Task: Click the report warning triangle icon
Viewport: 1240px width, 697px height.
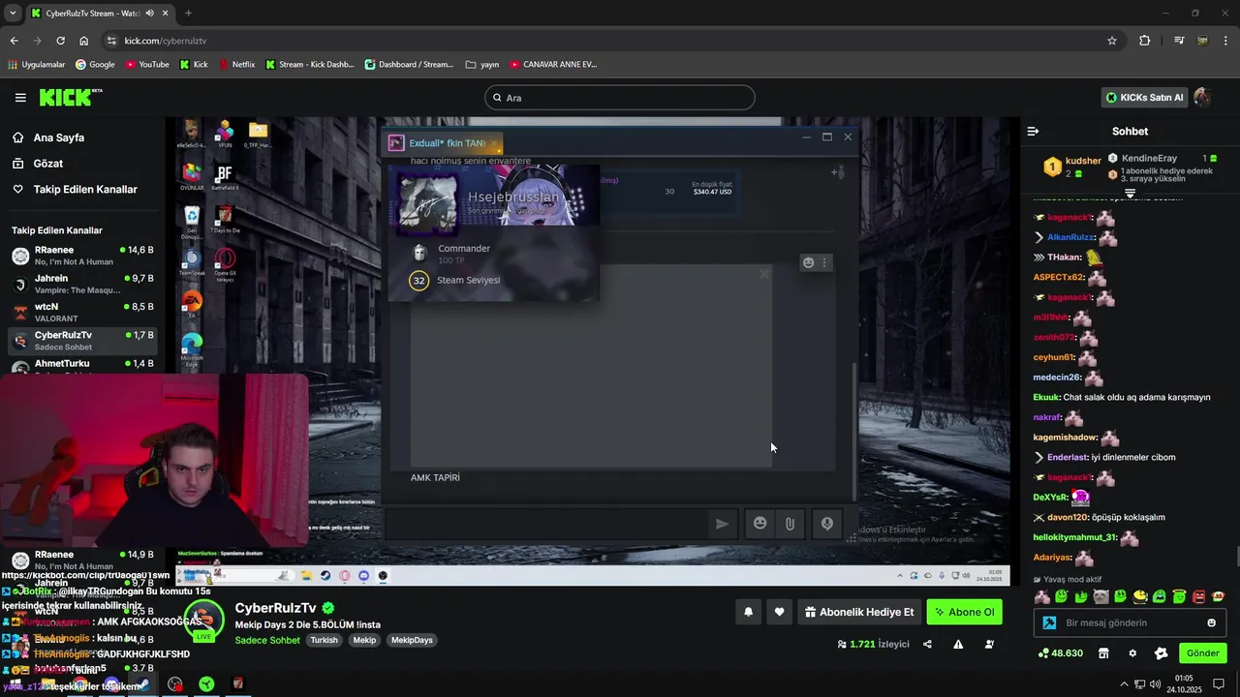Action: (958, 644)
